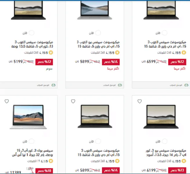This screenshot has width=190, height=174.
Task: Click heart icon on 5899 Ryzen laptop card
Action: click(73, 101)
